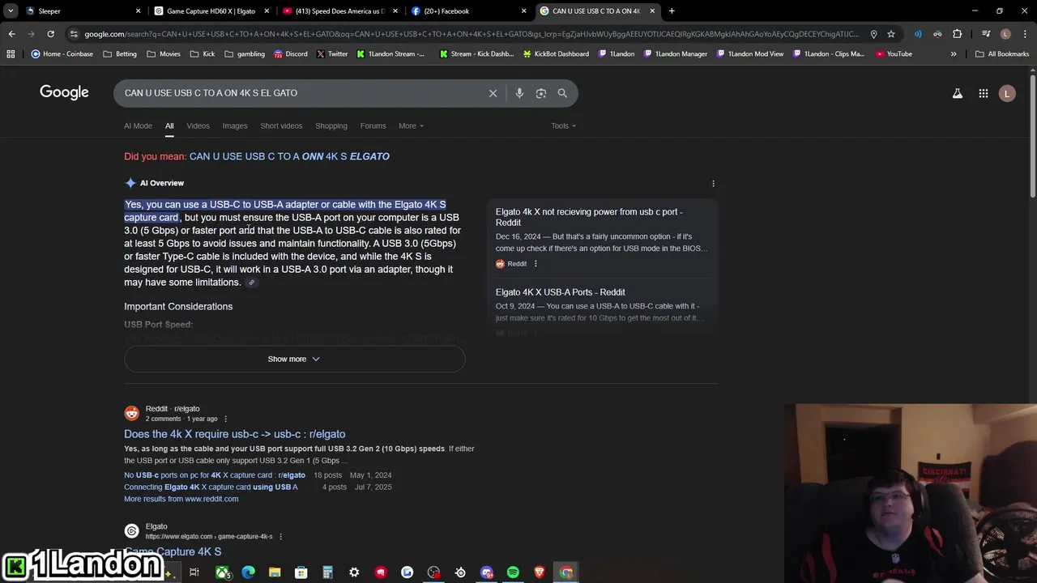Open Brave browser from taskbar
1037x583 pixels.
pyautogui.click(x=540, y=572)
